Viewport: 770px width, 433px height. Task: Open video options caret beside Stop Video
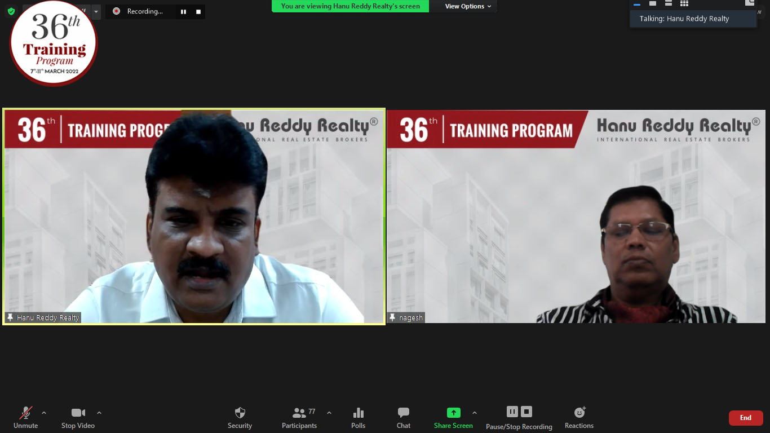pyautogui.click(x=99, y=413)
